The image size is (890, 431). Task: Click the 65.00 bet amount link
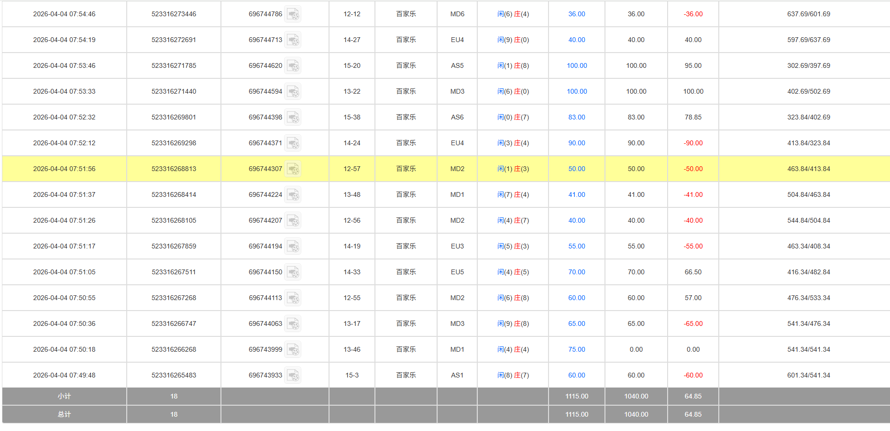(x=576, y=324)
